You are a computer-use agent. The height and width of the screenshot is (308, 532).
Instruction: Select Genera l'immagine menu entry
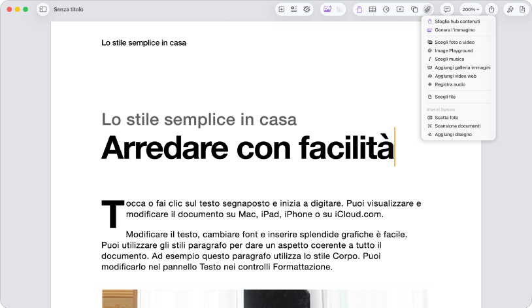point(458,30)
